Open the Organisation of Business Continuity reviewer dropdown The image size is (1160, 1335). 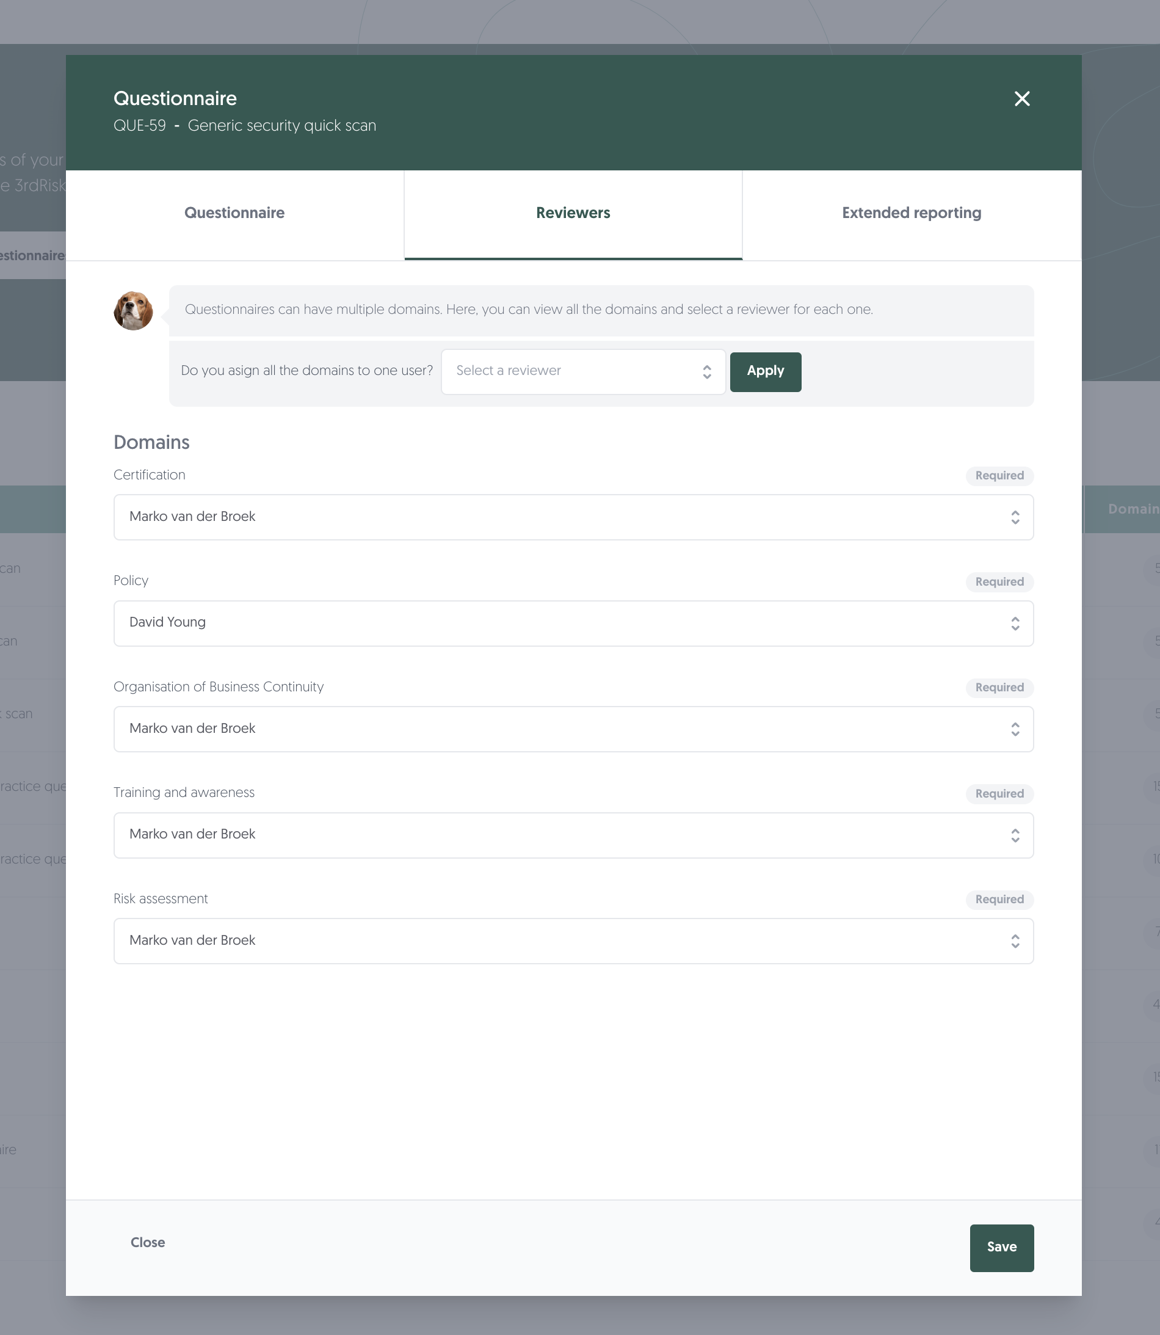click(573, 729)
